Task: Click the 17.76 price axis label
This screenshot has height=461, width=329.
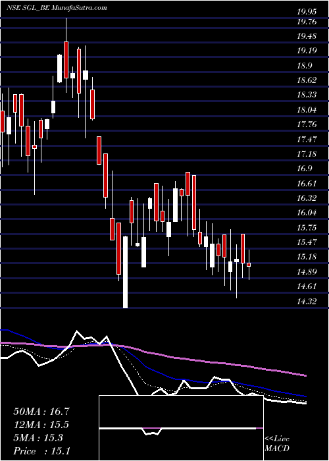Action: 307,124
